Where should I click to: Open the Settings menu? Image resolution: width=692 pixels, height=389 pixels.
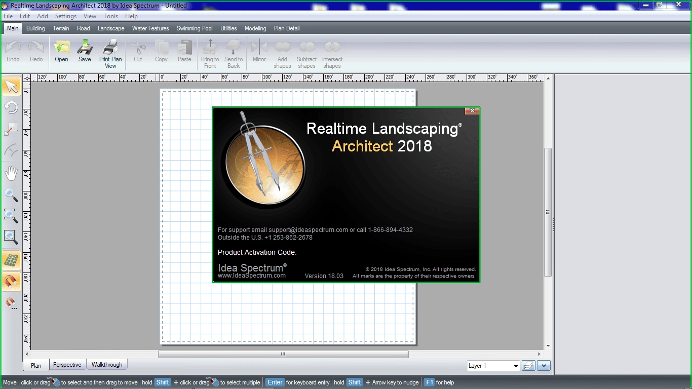pyautogui.click(x=66, y=16)
